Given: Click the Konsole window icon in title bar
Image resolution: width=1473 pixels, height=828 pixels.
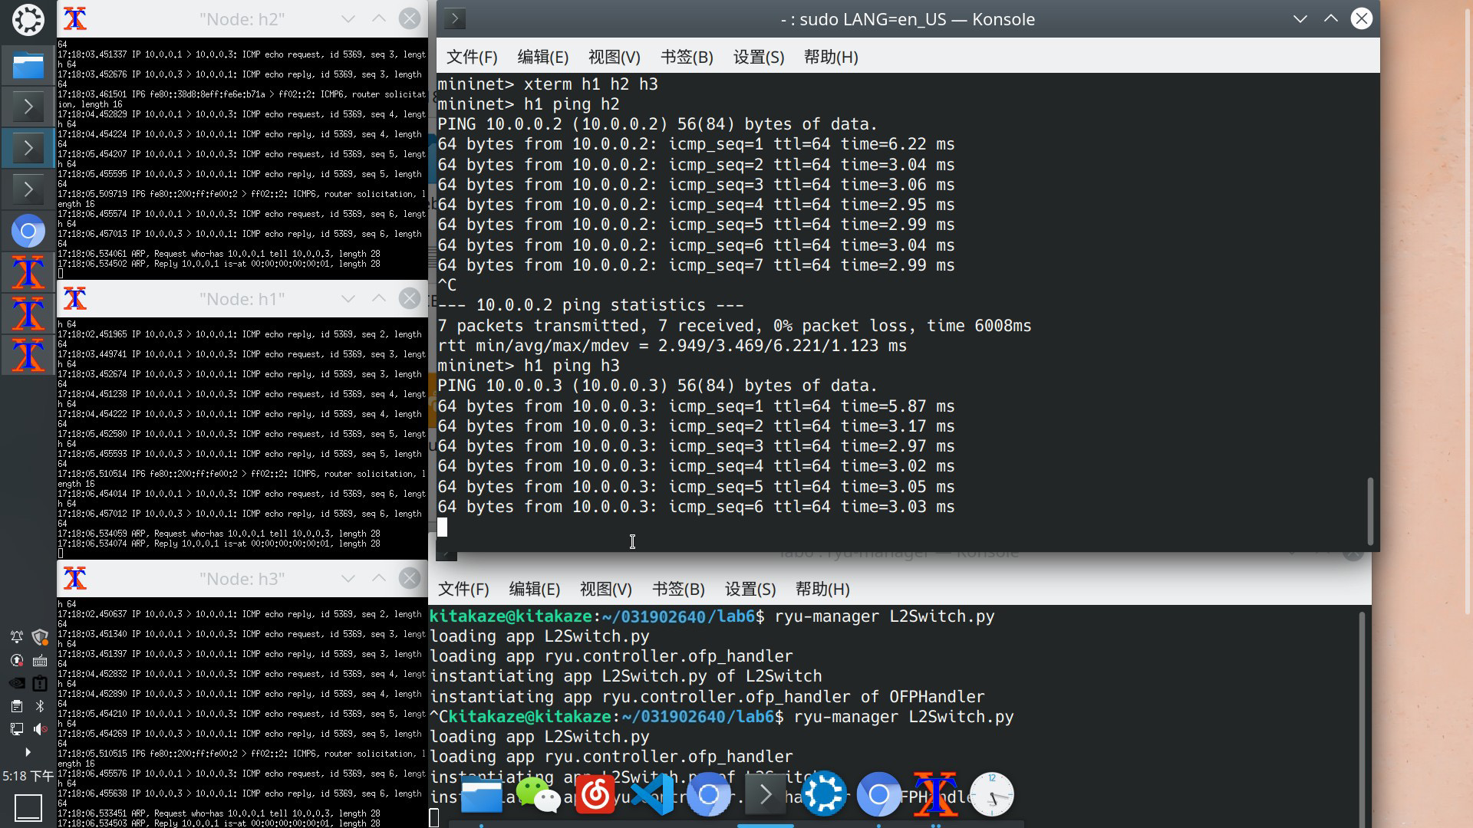Looking at the screenshot, I should pyautogui.click(x=455, y=19).
